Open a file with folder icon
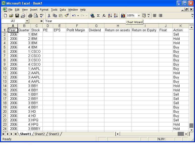 11,16
